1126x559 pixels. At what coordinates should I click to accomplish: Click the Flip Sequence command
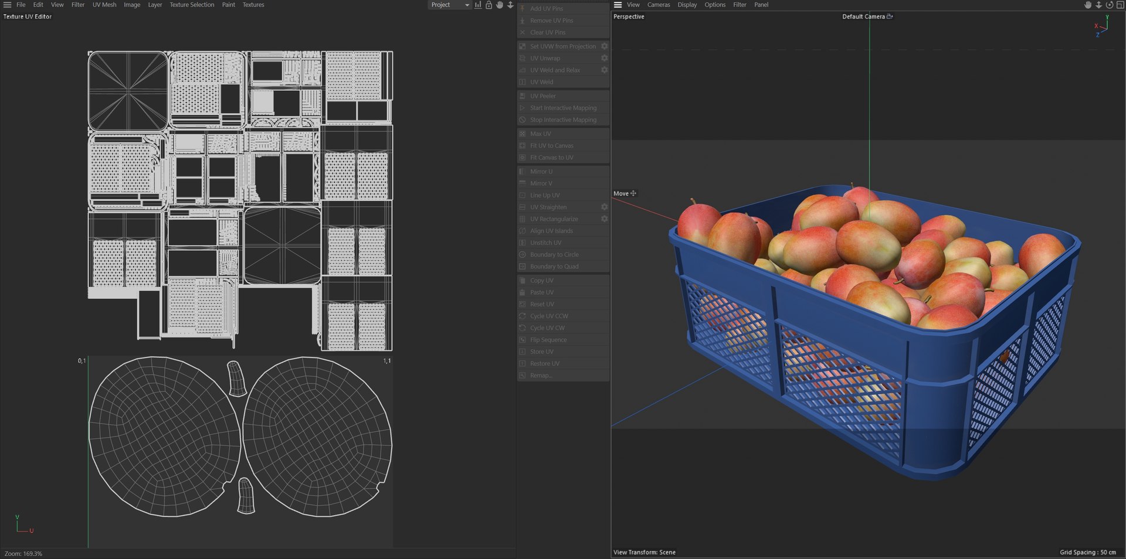tap(563, 340)
